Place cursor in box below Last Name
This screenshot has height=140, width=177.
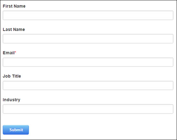coord(88,39)
